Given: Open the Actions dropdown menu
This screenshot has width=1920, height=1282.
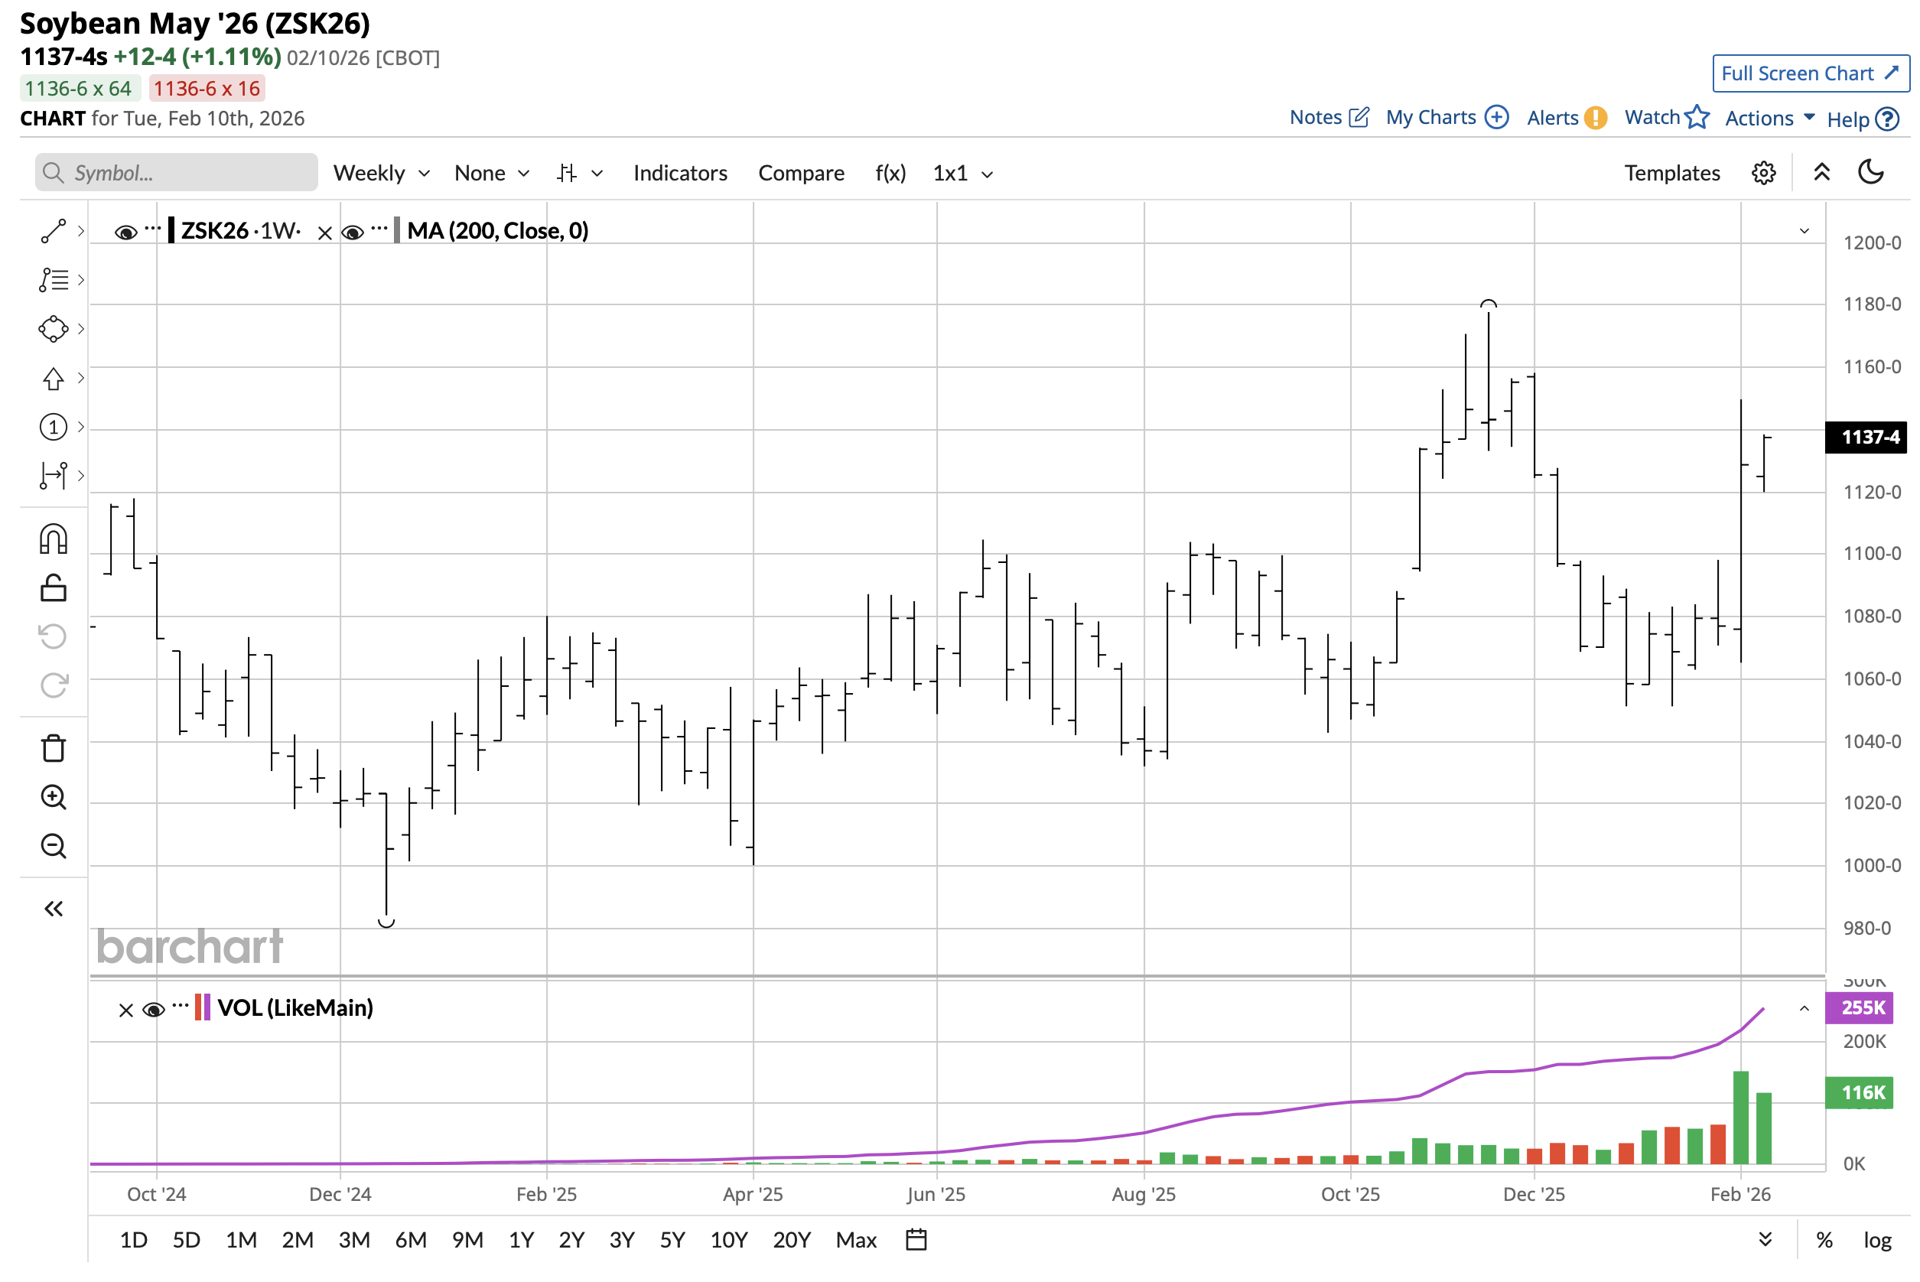Looking at the screenshot, I should (x=1769, y=119).
